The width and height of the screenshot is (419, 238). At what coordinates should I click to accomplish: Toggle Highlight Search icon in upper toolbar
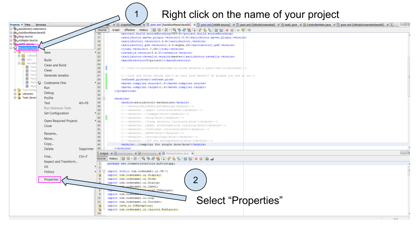coord(189,30)
